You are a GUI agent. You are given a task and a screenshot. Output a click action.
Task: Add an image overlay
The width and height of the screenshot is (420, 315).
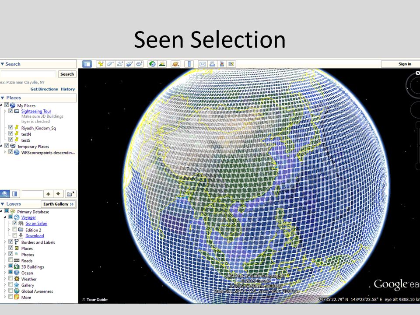coord(129,64)
